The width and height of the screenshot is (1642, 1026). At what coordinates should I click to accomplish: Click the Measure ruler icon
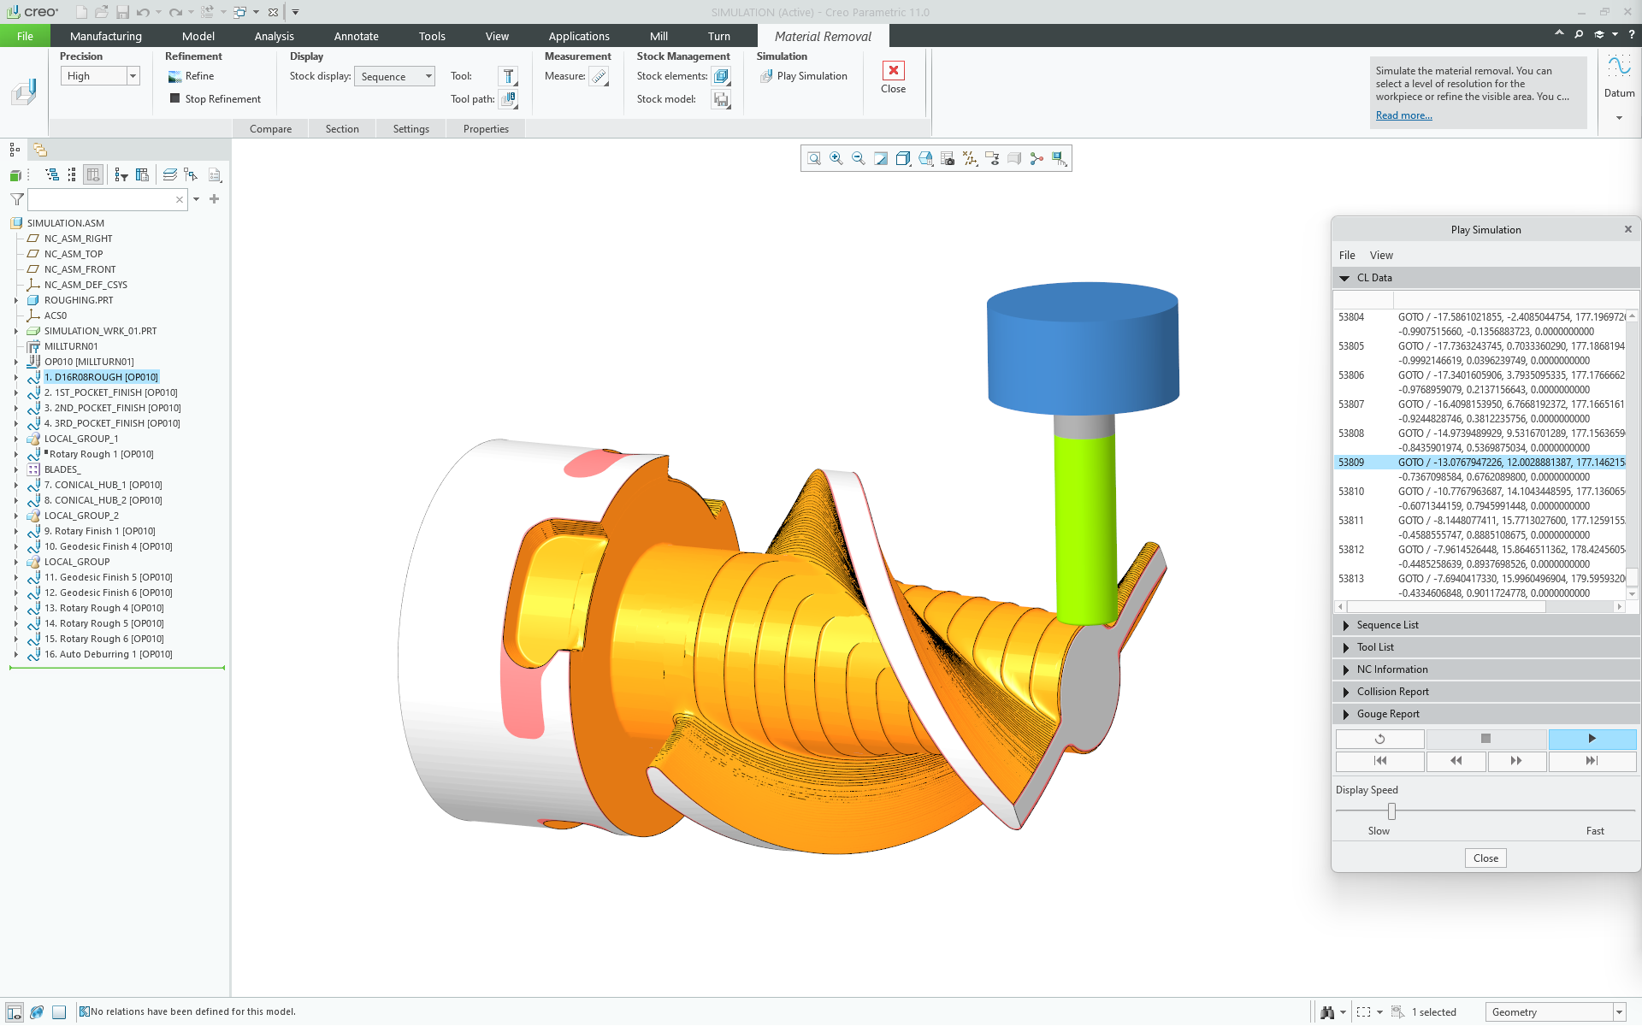click(600, 76)
